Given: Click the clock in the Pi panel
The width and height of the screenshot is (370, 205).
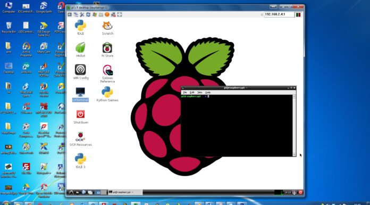Looking at the screenshot, I should [288, 192].
